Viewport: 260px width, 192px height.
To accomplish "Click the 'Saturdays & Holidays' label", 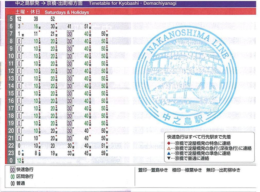I will point(67,12).
